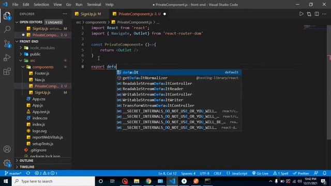Click the Run Code play icon
Screen dimensions: 331x186
coord(301,14)
